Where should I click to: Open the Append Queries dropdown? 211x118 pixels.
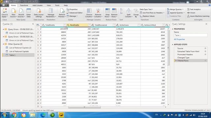click(x=176, y=13)
